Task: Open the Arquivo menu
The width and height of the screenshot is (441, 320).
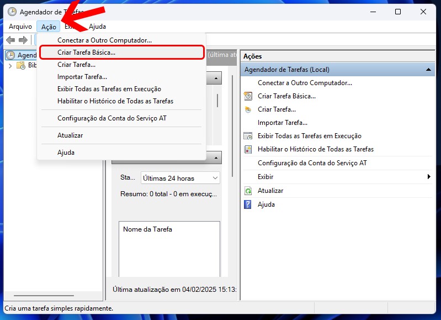Action: pos(20,27)
